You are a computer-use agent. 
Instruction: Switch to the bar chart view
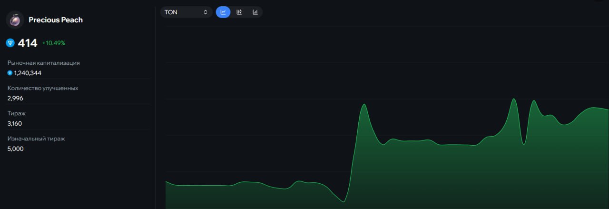coord(255,12)
